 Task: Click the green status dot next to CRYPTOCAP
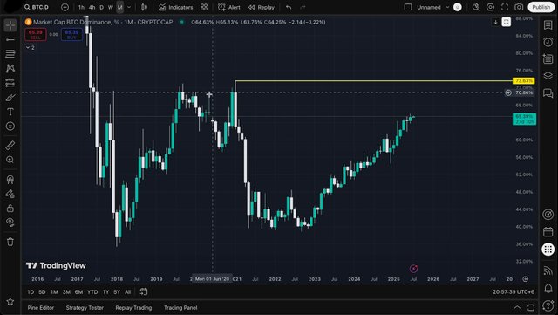click(182, 22)
